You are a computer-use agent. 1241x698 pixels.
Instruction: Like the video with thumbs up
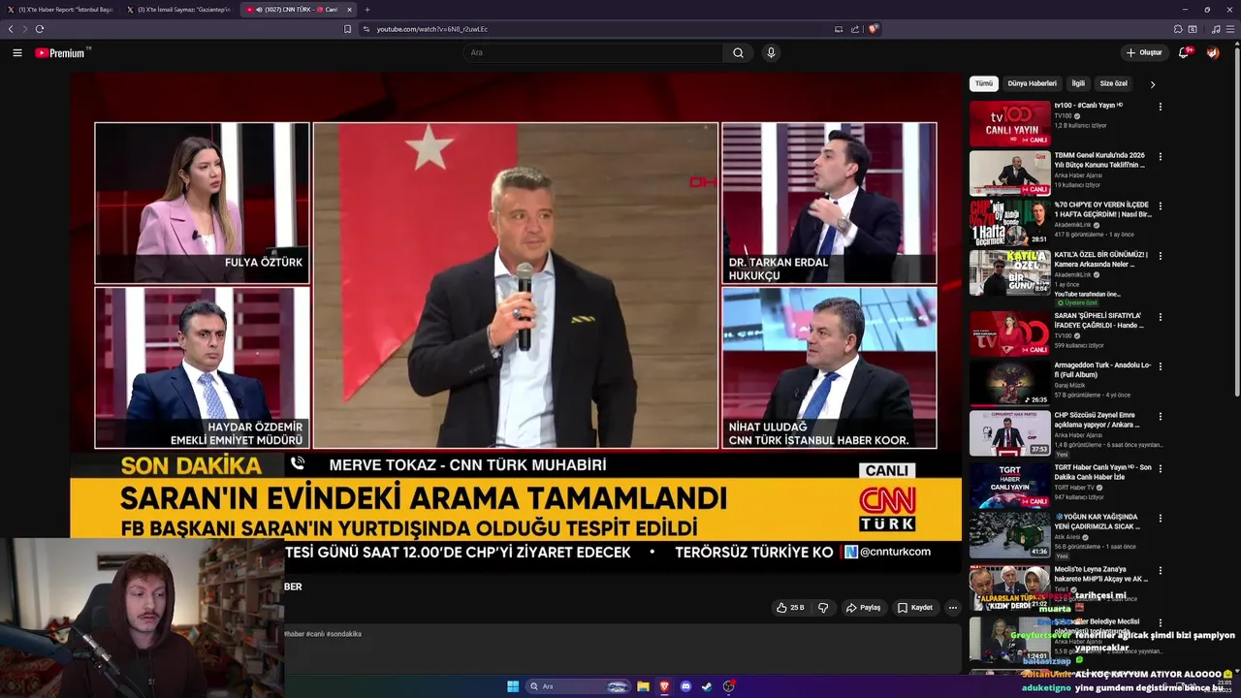coord(790,608)
